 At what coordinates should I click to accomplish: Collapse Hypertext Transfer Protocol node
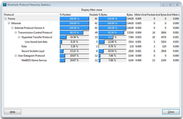(19, 37)
